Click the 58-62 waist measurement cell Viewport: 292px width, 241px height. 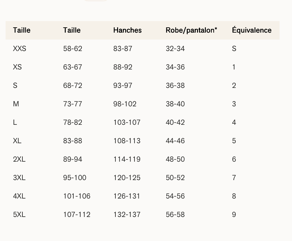73,49
